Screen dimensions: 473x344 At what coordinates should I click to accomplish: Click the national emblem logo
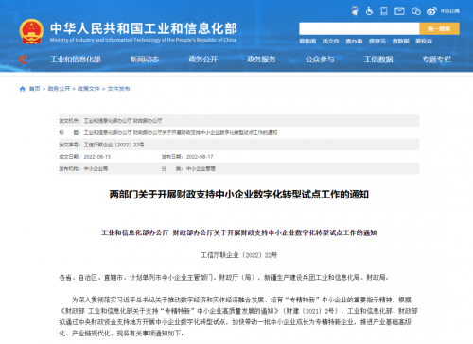click(31, 31)
